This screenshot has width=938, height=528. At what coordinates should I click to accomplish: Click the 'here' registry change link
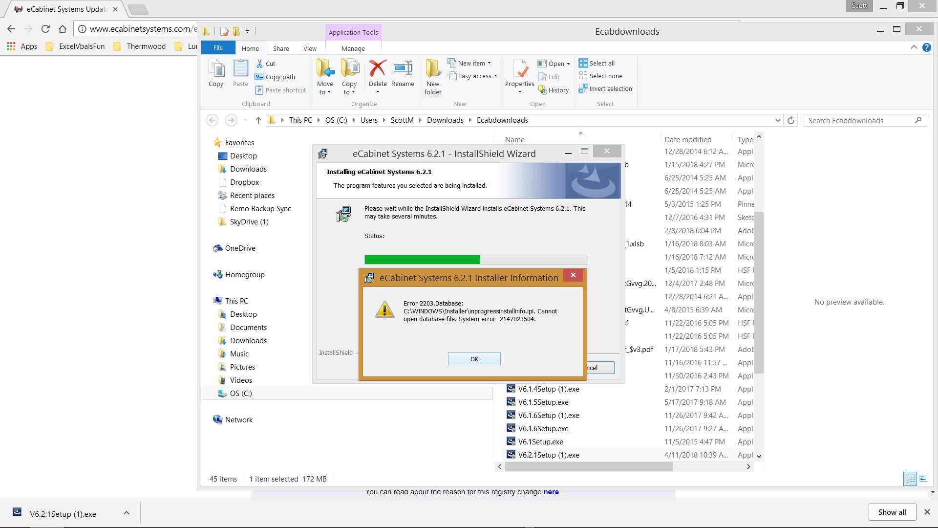[x=551, y=492]
